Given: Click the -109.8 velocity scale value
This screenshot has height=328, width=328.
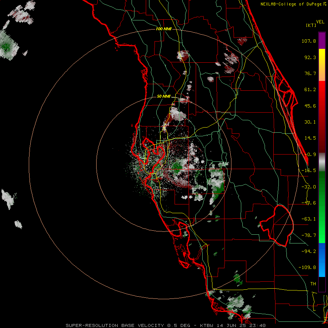Looking at the screenshot, I should tap(307, 268).
